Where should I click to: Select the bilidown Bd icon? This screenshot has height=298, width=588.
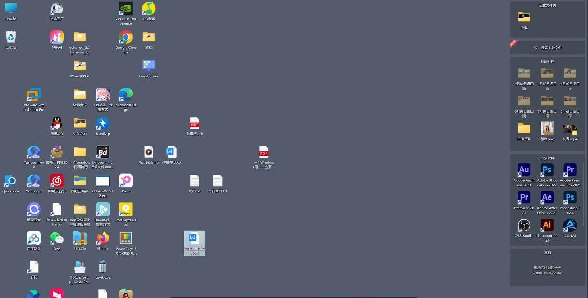(103, 152)
